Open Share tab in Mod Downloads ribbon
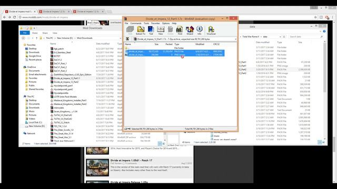337x189 pixels. click(x=45, y=33)
